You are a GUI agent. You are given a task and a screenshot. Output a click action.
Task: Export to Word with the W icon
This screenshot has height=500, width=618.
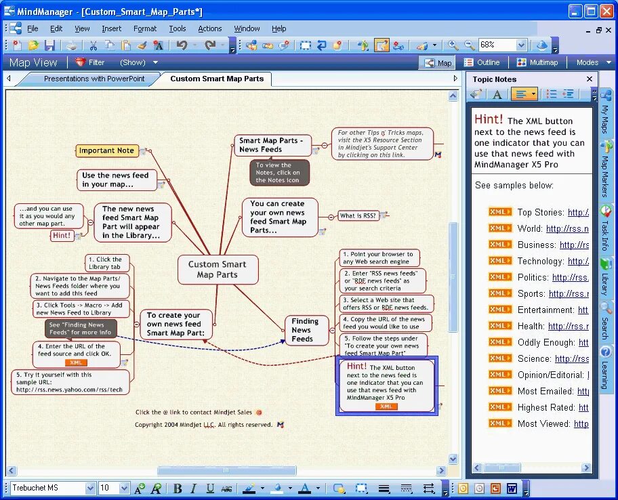coord(512,488)
